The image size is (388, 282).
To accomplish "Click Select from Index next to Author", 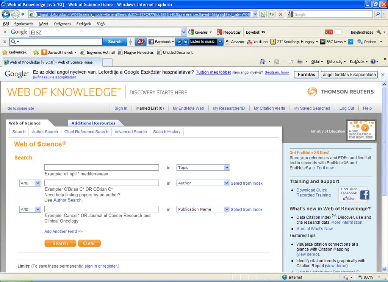I will 246,183.
